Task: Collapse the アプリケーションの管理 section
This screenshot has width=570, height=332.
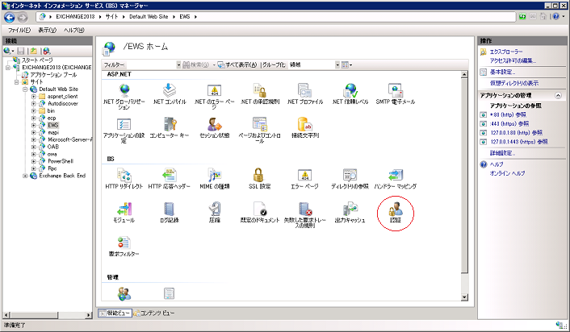Action: point(558,95)
